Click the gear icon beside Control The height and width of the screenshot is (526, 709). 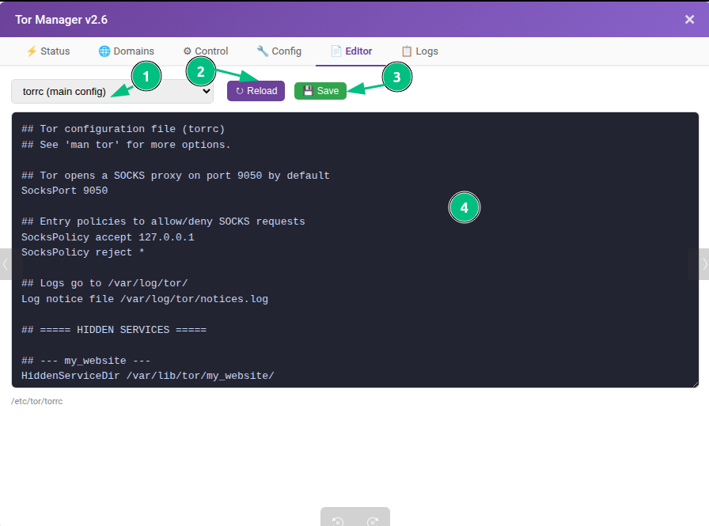pos(188,51)
